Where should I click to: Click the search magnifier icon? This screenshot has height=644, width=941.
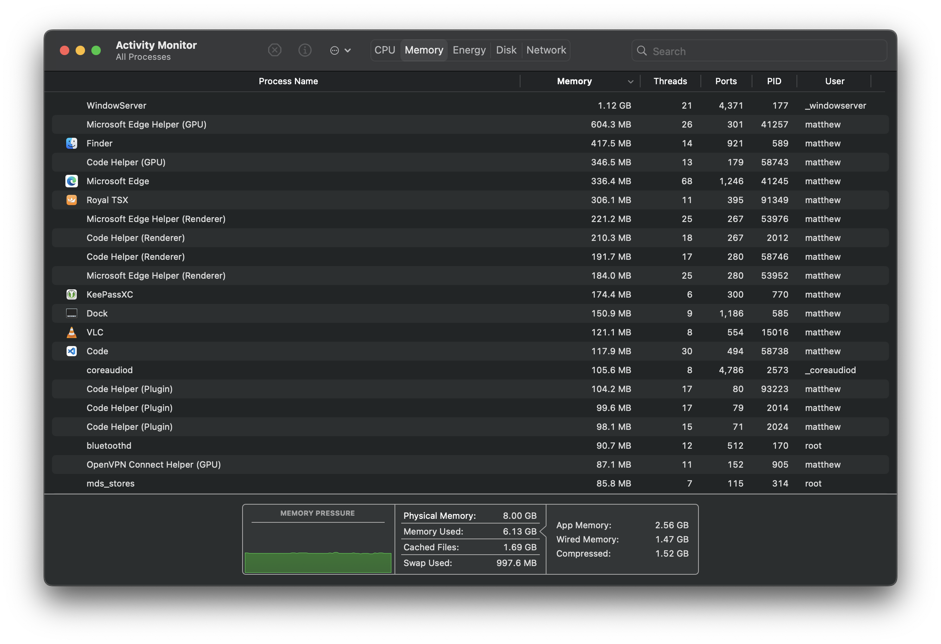tap(642, 51)
